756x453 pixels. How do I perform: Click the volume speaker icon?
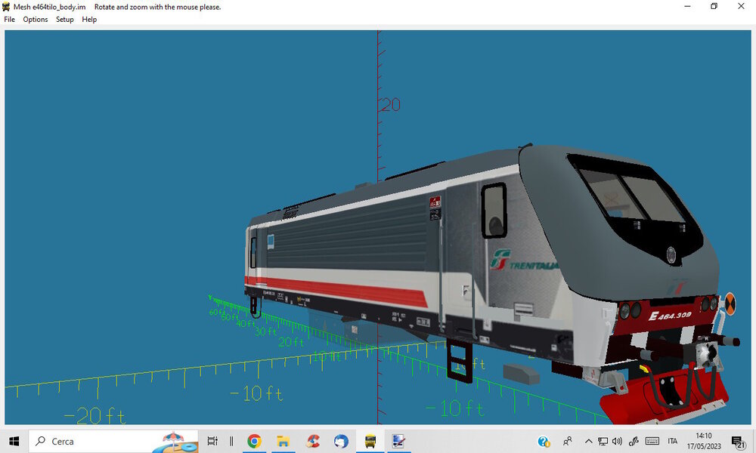pos(617,441)
